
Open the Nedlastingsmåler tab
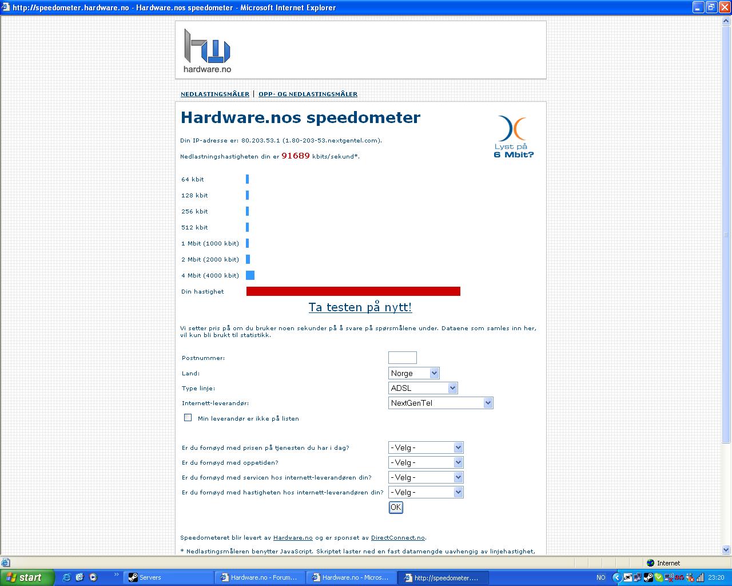(215, 94)
